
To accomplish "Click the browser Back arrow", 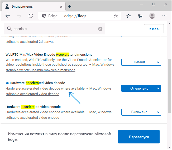I will [8, 16].
